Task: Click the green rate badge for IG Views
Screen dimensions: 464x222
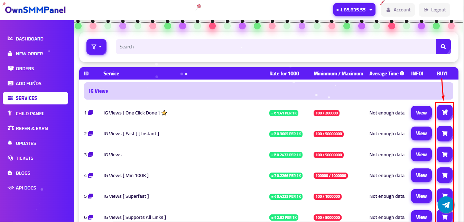Action: tap(286, 155)
